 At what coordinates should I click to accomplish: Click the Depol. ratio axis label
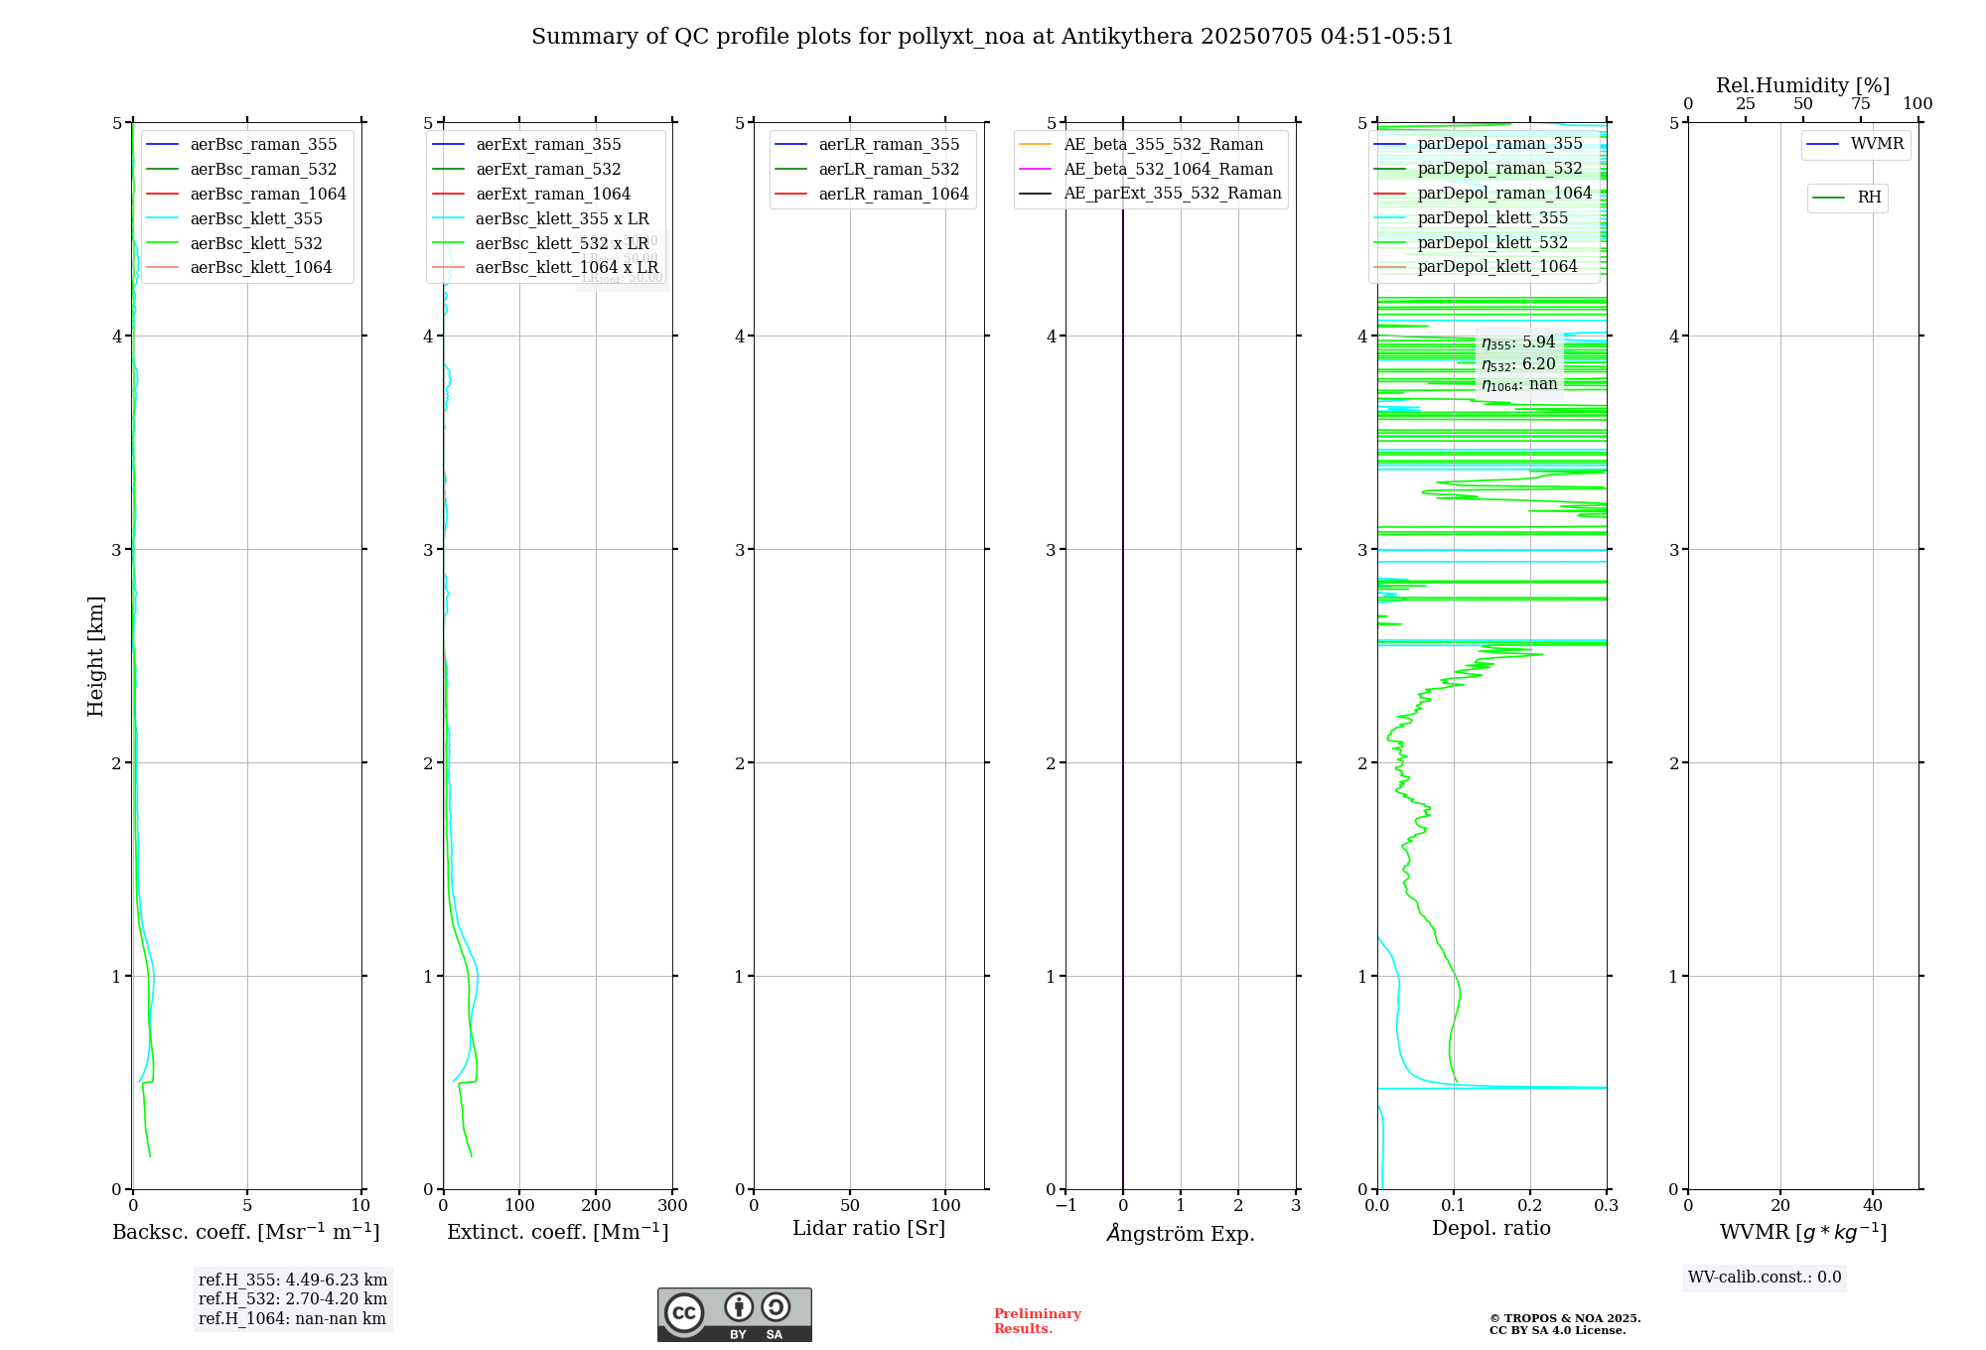[1491, 1229]
